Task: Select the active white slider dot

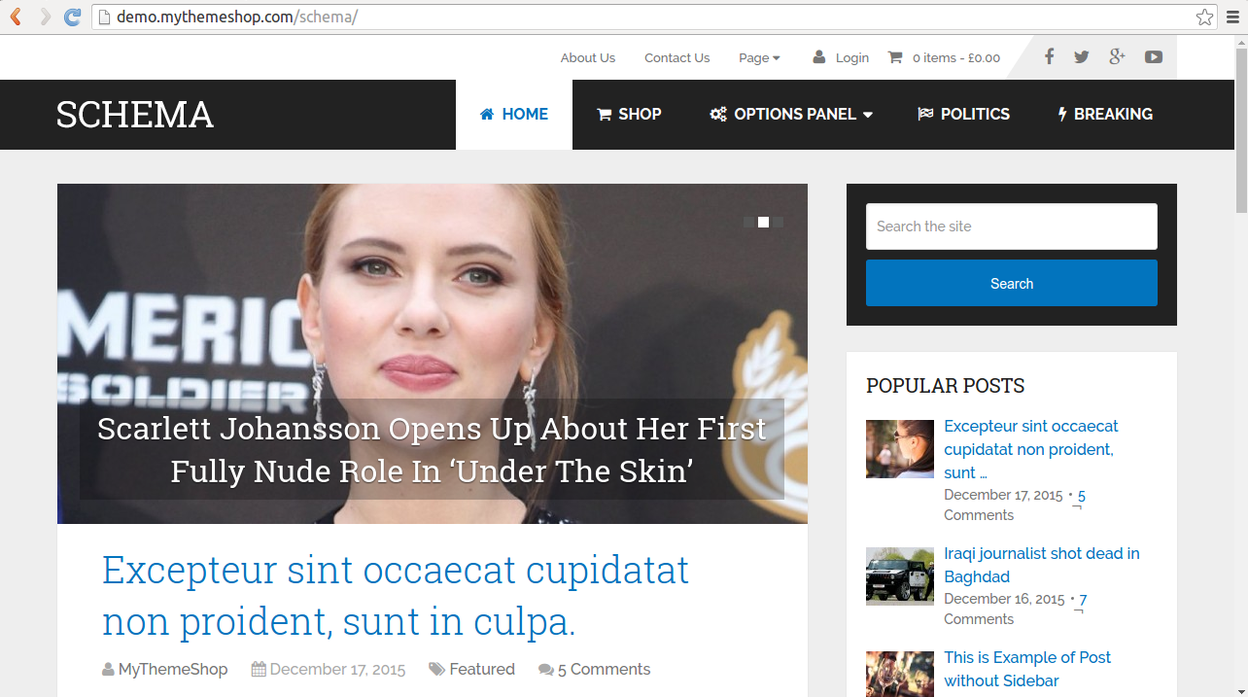Action: tap(763, 223)
